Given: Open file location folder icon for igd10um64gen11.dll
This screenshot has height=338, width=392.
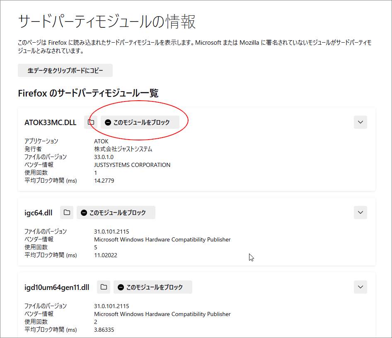Looking at the screenshot, I should coord(104,287).
